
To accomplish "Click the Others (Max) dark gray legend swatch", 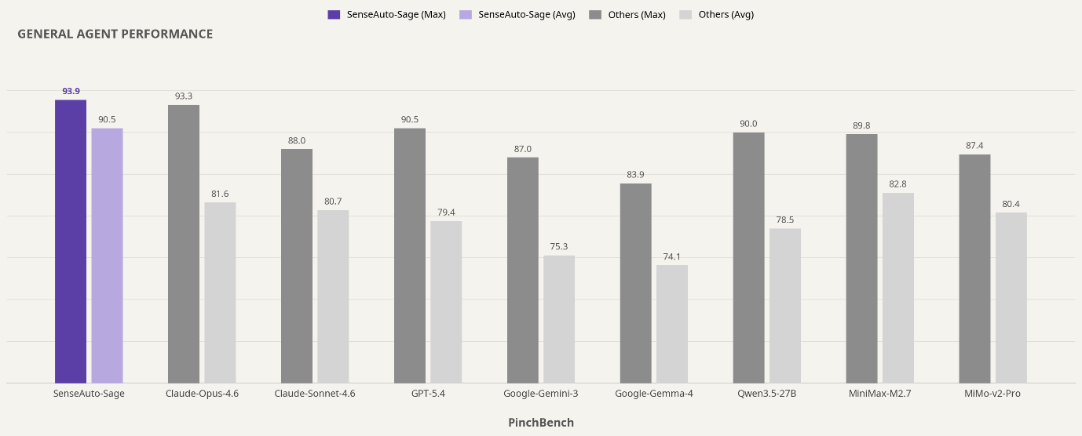I will click(x=595, y=14).
